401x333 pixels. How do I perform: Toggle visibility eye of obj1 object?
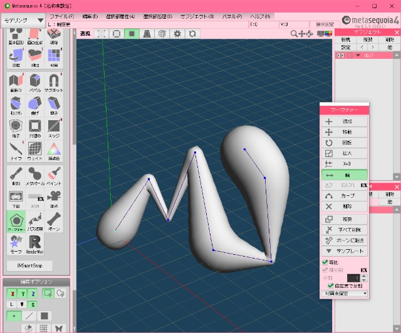click(340, 55)
